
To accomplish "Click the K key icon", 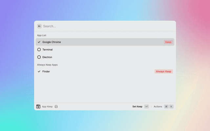I will point(171,106).
